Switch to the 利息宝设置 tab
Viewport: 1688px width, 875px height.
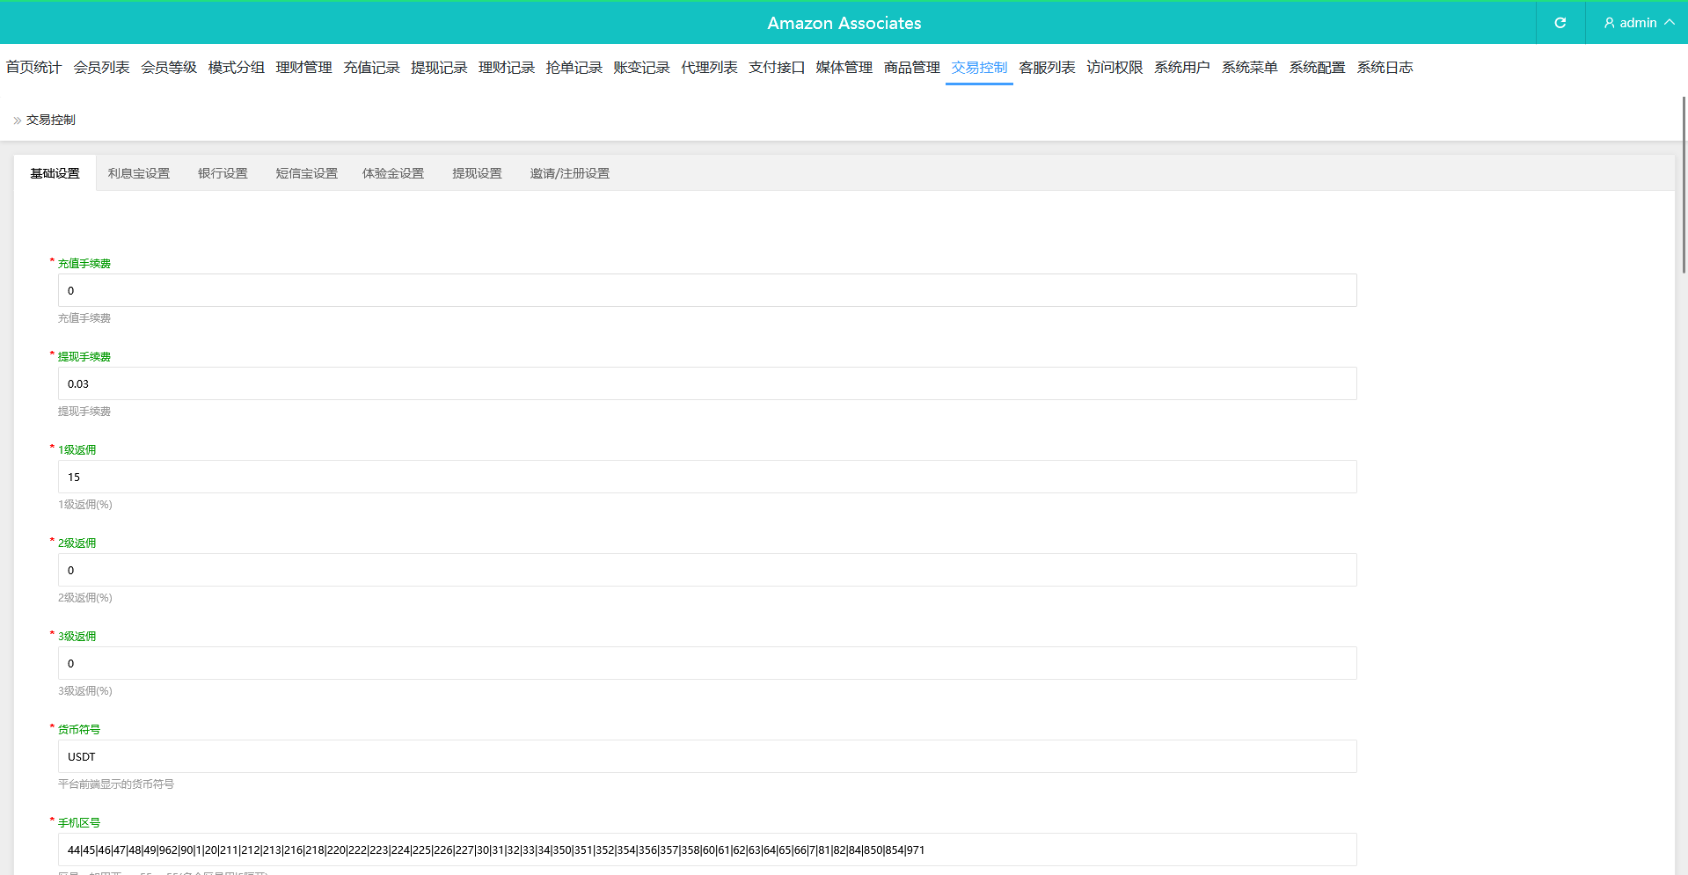[139, 173]
